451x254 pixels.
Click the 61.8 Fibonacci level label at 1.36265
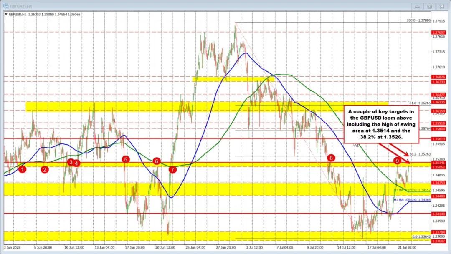420,102
